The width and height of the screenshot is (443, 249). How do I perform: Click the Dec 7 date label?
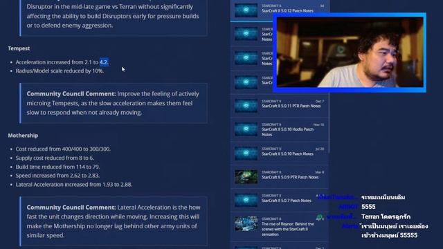point(320,102)
